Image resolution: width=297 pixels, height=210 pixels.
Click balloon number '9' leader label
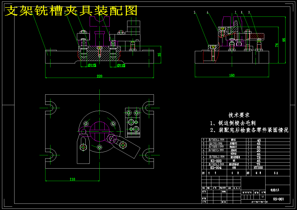click(249, 12)
